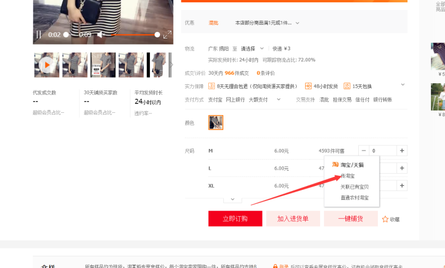
Task: Pause the product video
Action: [x=39, y=35]
